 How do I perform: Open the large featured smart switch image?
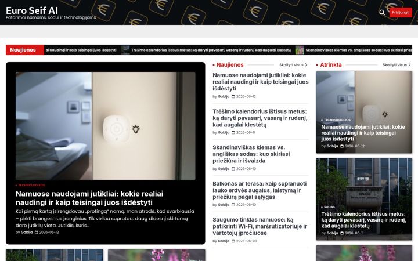click(x=105, y=126)
